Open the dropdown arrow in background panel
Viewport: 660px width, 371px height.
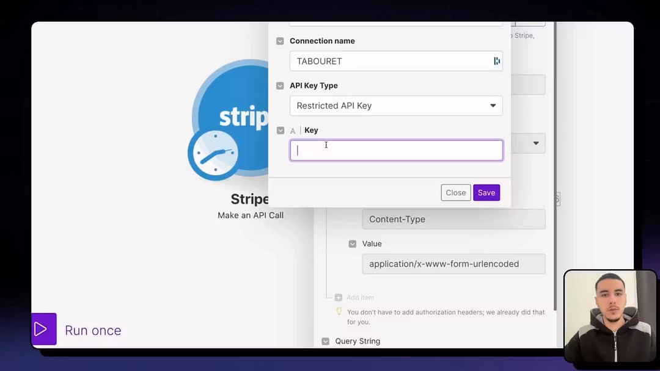click(x=536, y=143)
